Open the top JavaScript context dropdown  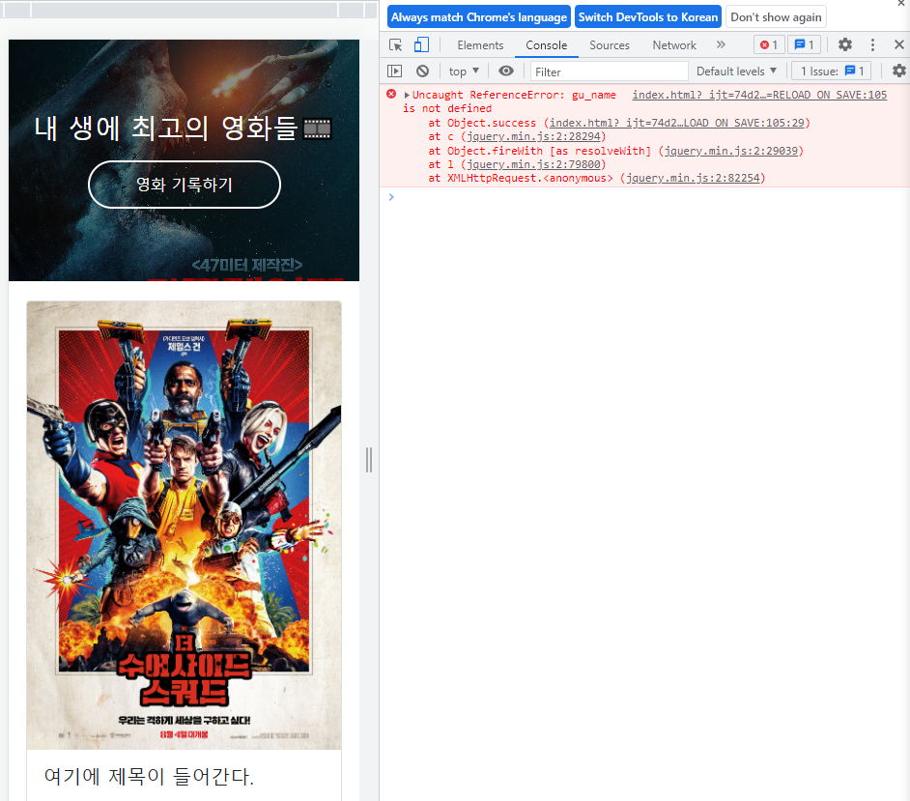click(x=464, y=71)
